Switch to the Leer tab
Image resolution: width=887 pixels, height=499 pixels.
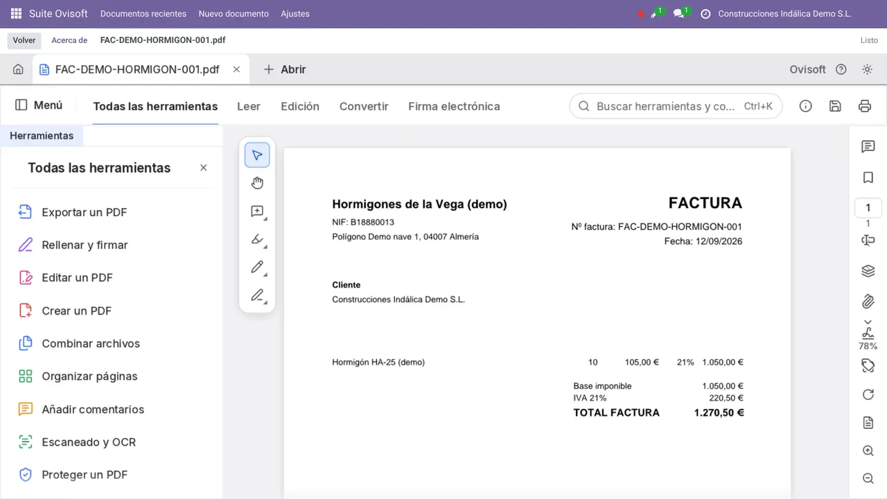(249, 106)
